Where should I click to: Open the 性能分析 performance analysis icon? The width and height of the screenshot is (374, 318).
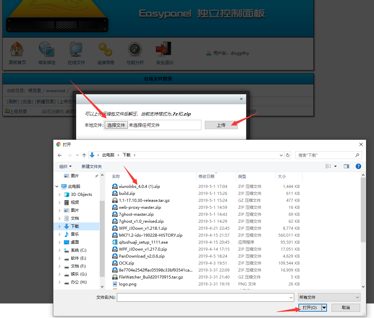pyautogui.click(x=135, y=49)
